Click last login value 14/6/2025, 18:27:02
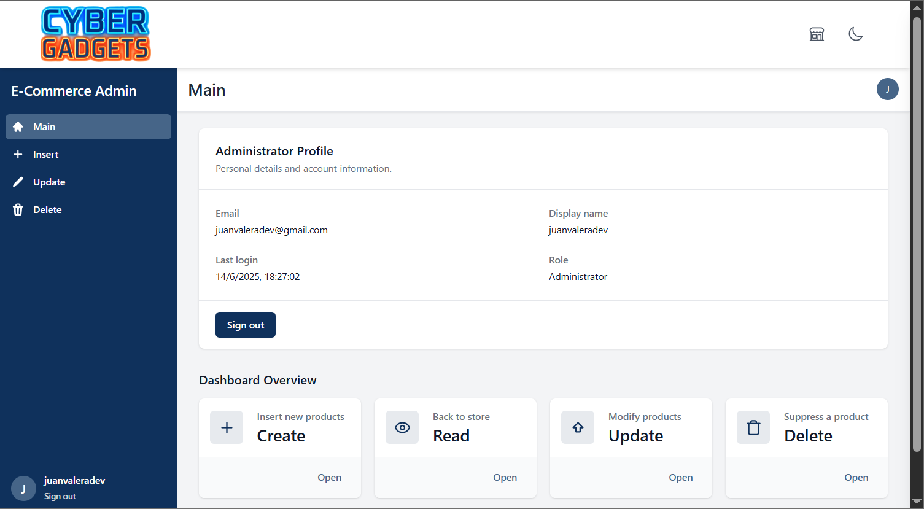The image size is (924, 509). pyautogui.click(x=258, y=276)
